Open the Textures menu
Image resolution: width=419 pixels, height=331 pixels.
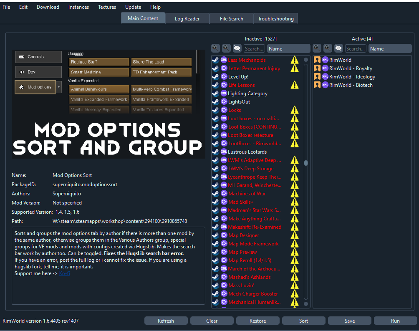pyautogui.click(x=107, y=7)
